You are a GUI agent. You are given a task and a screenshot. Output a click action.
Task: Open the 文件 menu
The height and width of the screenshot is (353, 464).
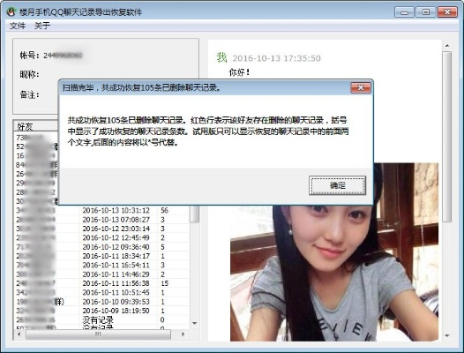tap(18, 26)
